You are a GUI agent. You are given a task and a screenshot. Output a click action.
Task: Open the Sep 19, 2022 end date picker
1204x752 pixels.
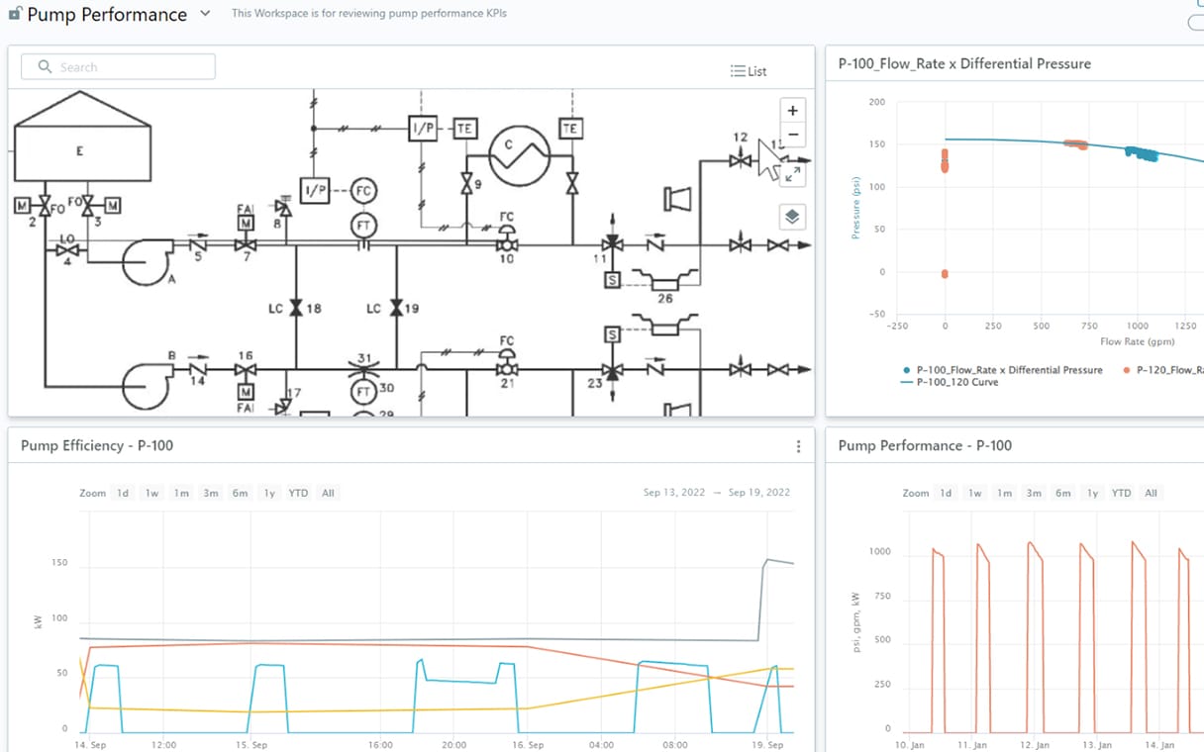[x=758, y=493]
